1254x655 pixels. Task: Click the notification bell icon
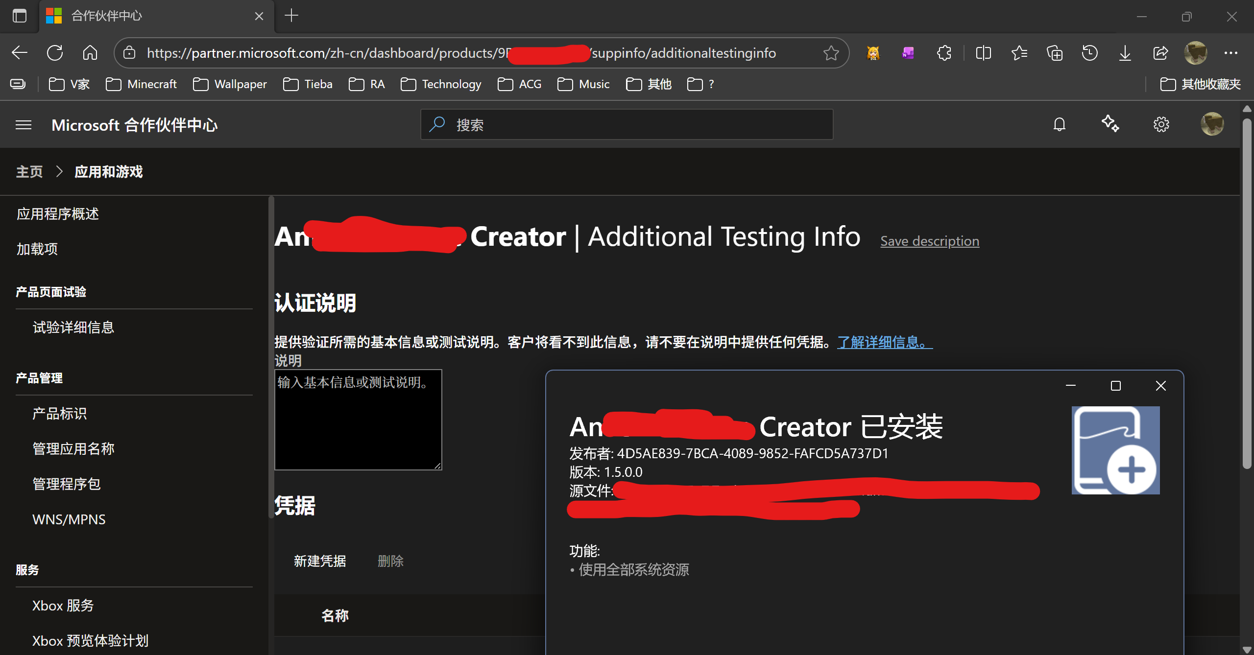tap(1059, 124)
